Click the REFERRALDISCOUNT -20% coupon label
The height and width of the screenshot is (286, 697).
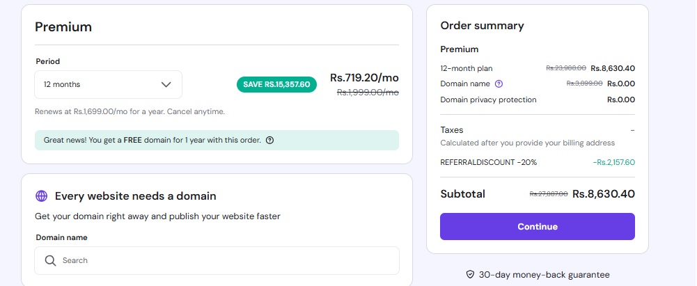pyautogui.click(x=488, y=162)
